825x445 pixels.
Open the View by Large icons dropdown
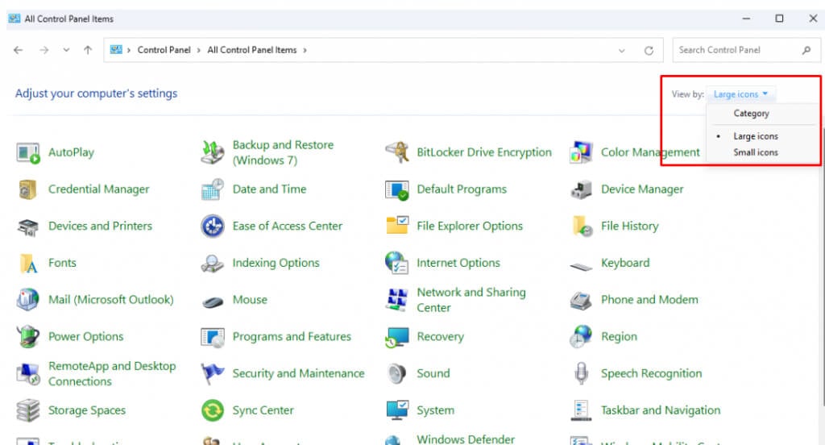[740, 94]
